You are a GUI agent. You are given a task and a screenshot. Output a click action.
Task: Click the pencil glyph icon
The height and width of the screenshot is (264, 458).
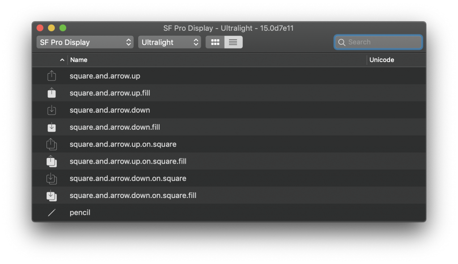click(x=52, y=213)
